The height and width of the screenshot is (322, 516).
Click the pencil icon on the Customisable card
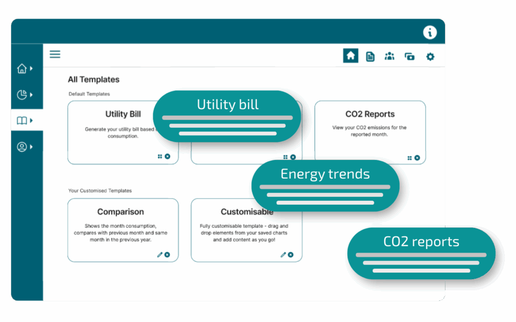283,255
